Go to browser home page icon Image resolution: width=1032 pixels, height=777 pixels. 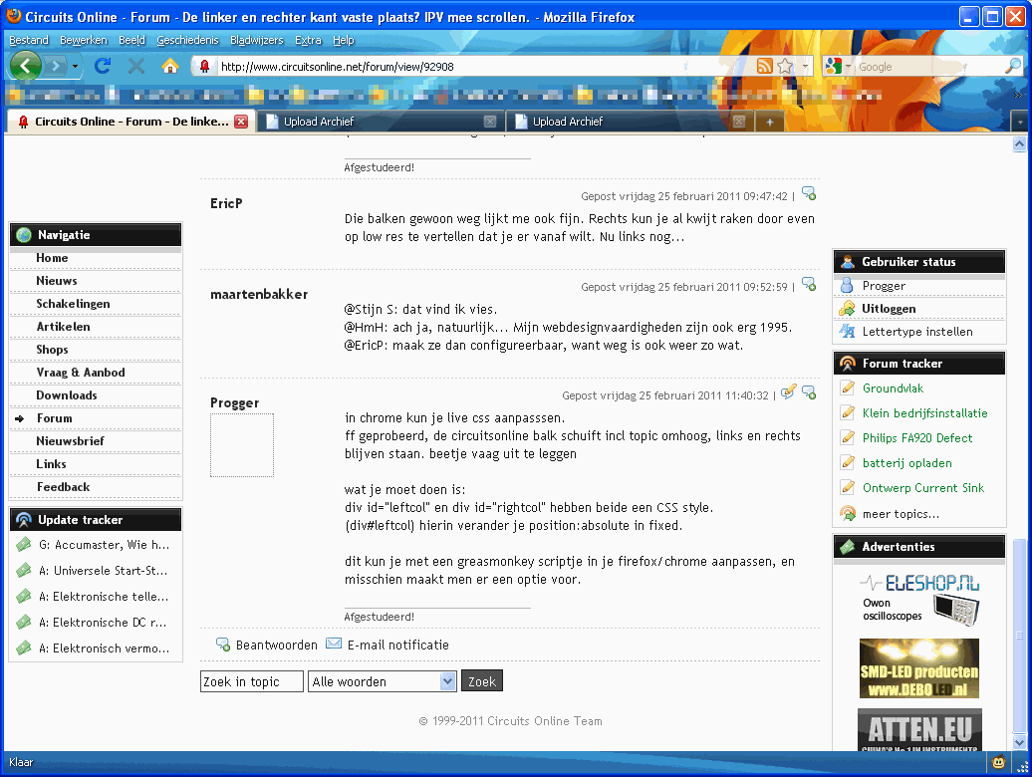(169, 66)
